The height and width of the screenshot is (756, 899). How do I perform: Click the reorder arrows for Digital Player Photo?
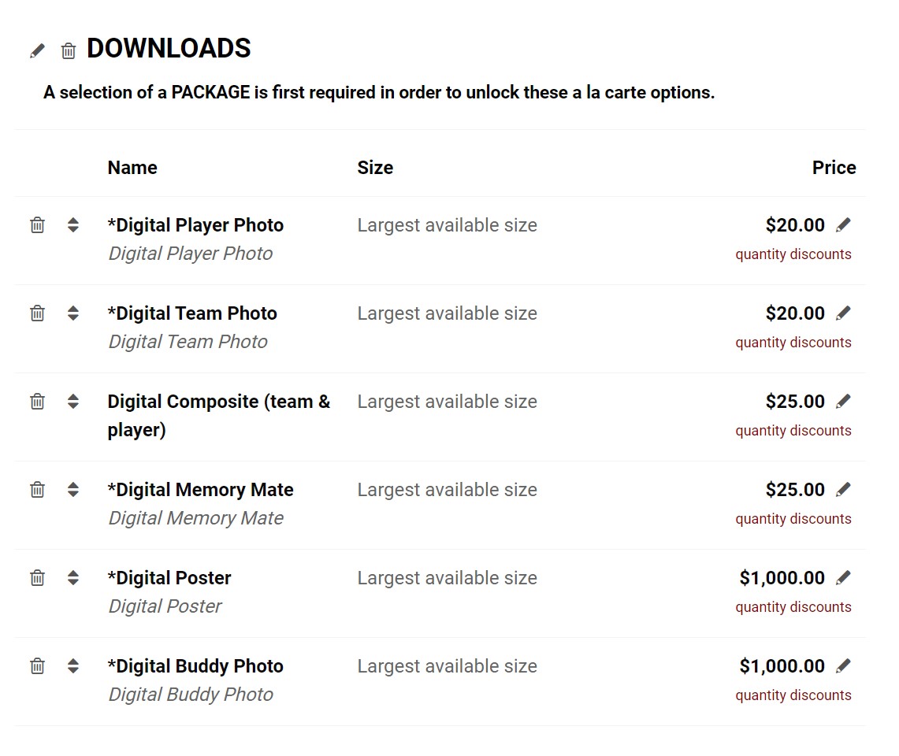(x=72, y=225)
